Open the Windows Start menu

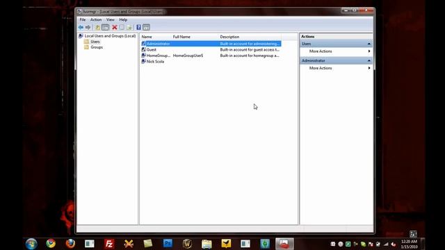31,244
